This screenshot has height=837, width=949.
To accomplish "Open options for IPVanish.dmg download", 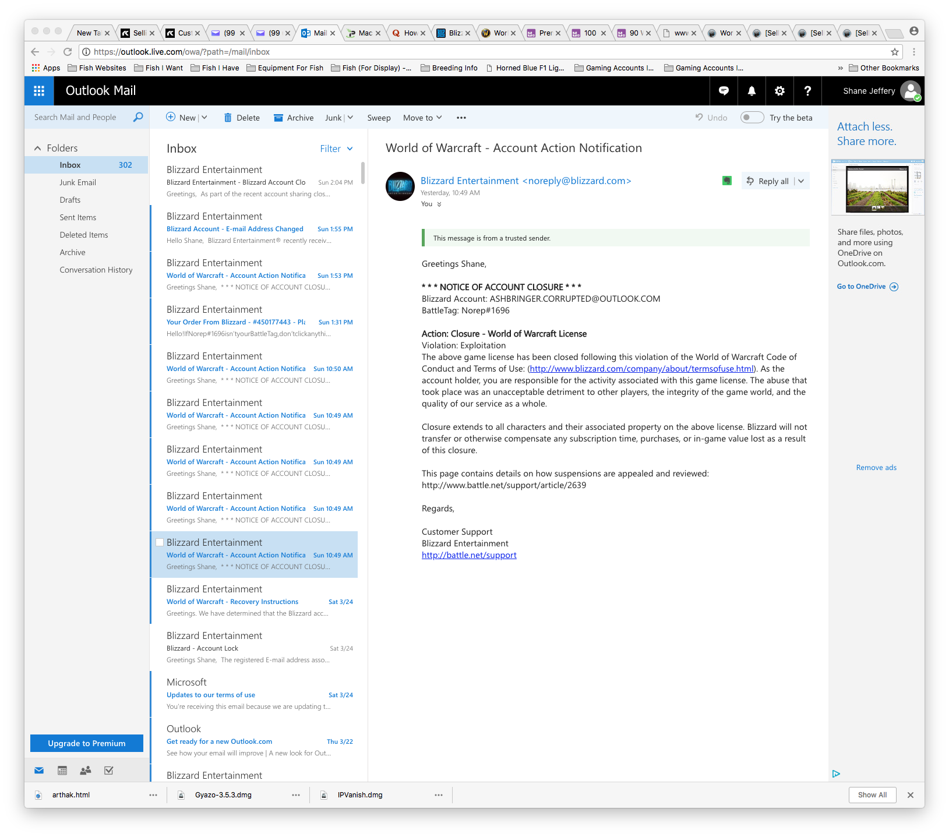I will click(x=439, y=795).
